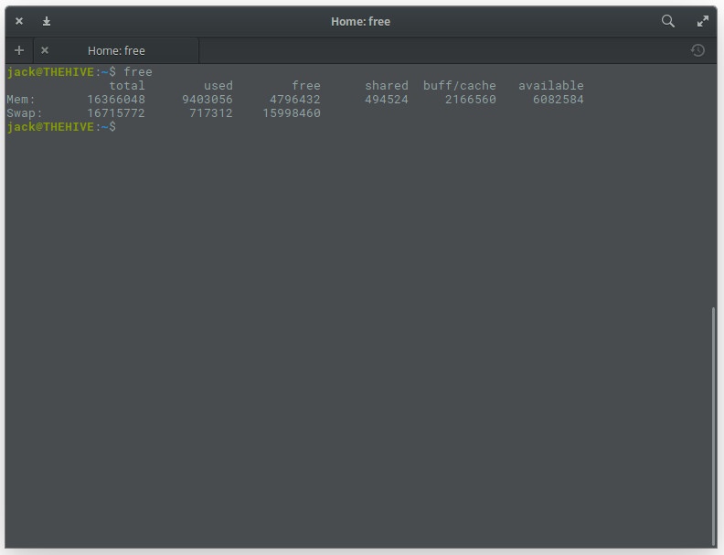Click the available memory value 6082584

[x=558, y=100]
